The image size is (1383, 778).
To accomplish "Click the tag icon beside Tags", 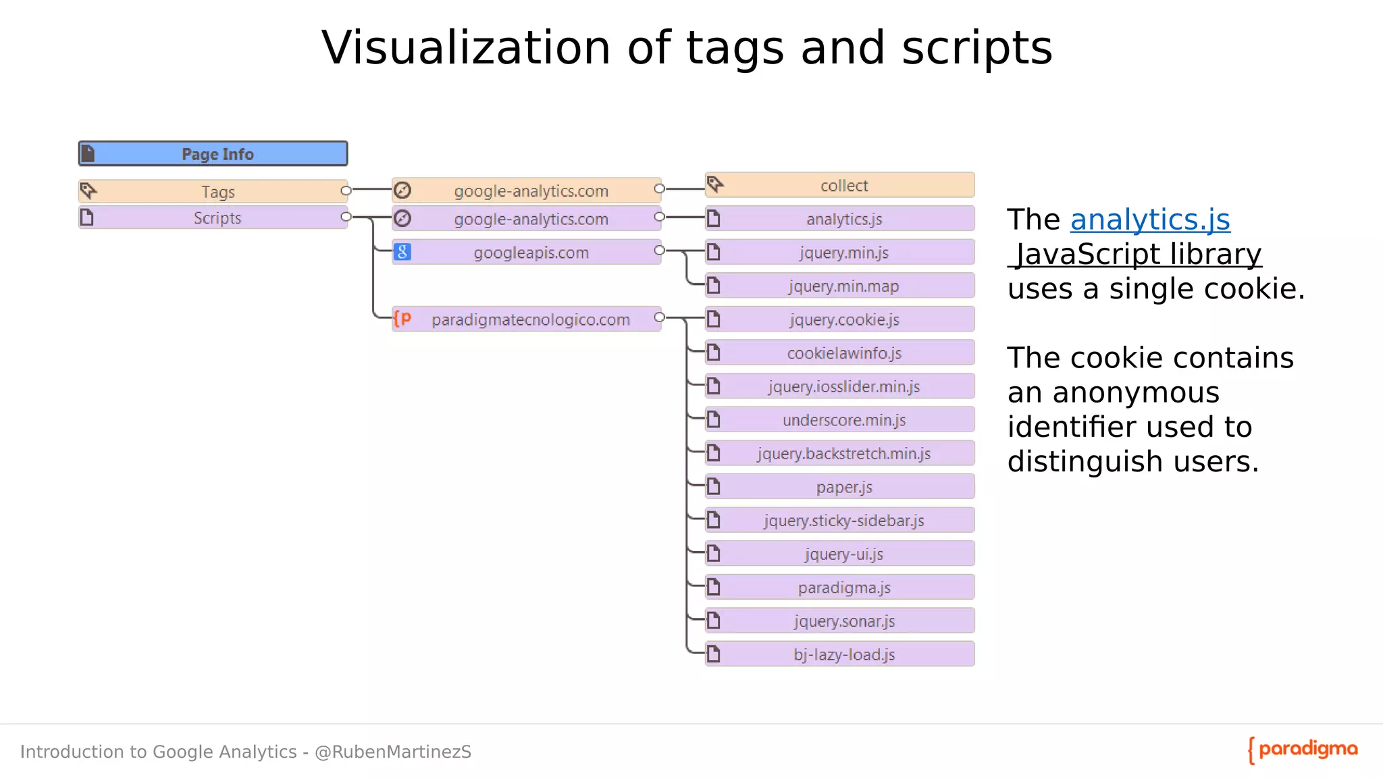I will coord(88,191).
